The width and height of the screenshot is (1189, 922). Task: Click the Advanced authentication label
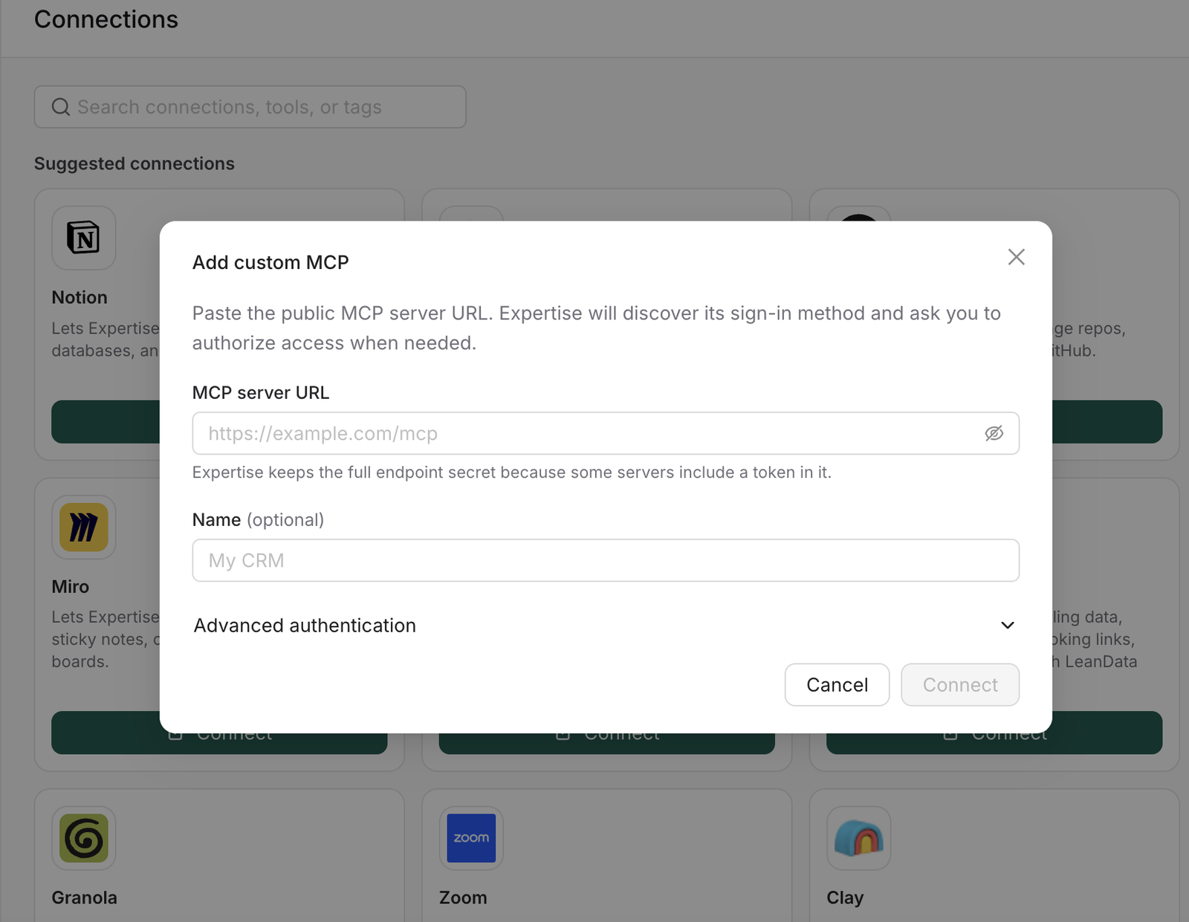305,626
